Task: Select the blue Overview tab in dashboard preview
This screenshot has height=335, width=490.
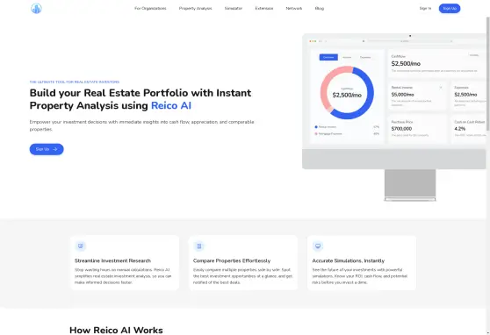Action: (328, 57)
